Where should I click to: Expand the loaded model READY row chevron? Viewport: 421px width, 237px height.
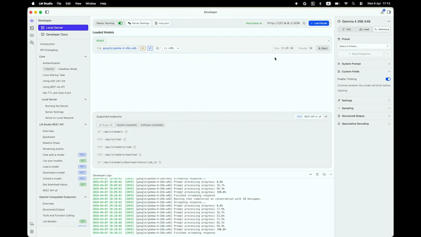point(328,41)
